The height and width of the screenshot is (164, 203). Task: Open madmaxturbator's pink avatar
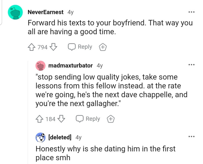pos(41,66)
